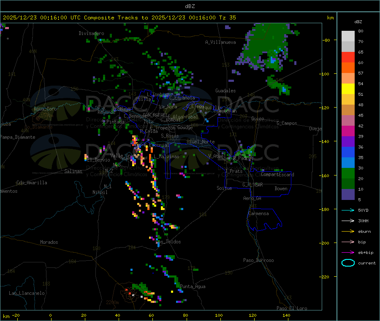Click the cyan 'current' ellipse legend icon
The width and height of the screenshot is (380, 321).
tap(348, 263)
